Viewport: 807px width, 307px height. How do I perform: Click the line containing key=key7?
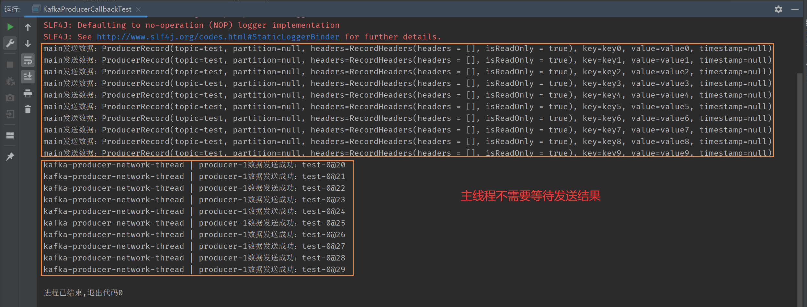click(x=407, y=130)
